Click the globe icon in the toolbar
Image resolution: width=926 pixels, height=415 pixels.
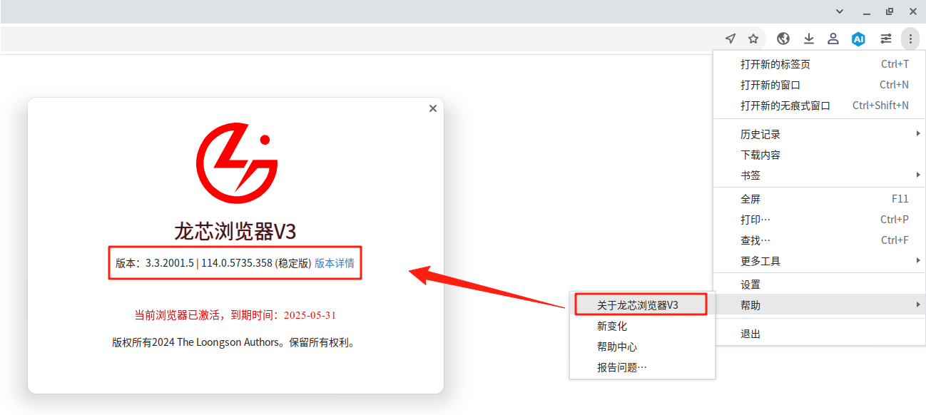(783, 39)
